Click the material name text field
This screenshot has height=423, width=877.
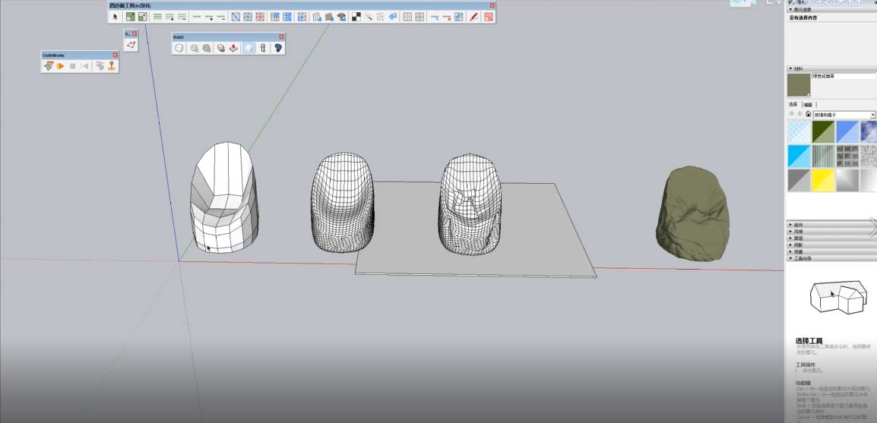pos(844,77)
